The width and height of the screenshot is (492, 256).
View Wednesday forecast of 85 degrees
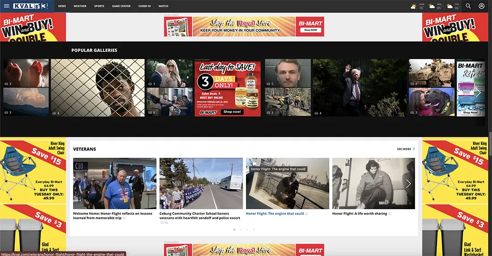(x=436, y=6)
